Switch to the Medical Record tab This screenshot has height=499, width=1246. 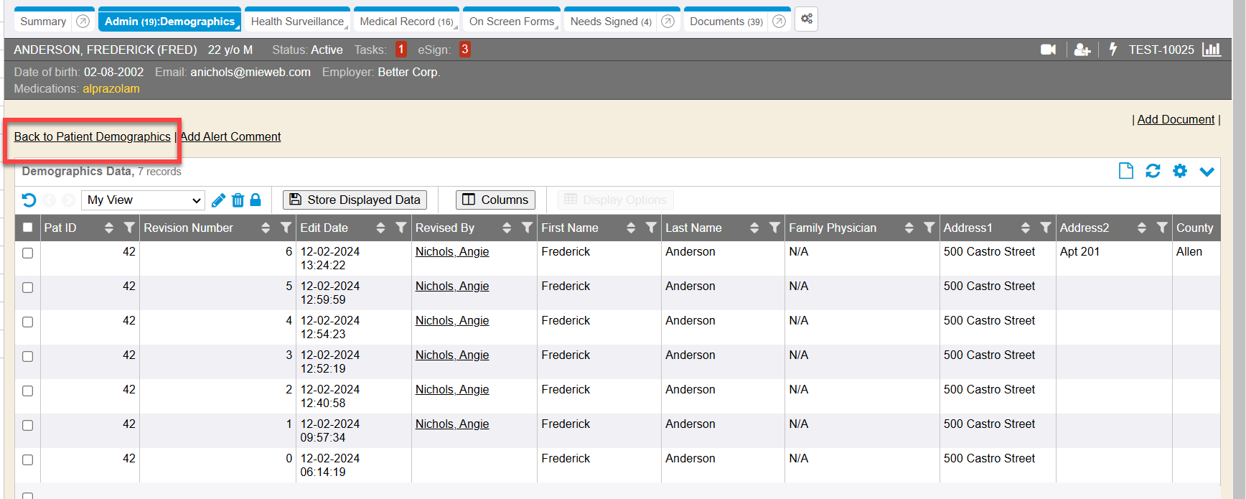pos(406,22)
